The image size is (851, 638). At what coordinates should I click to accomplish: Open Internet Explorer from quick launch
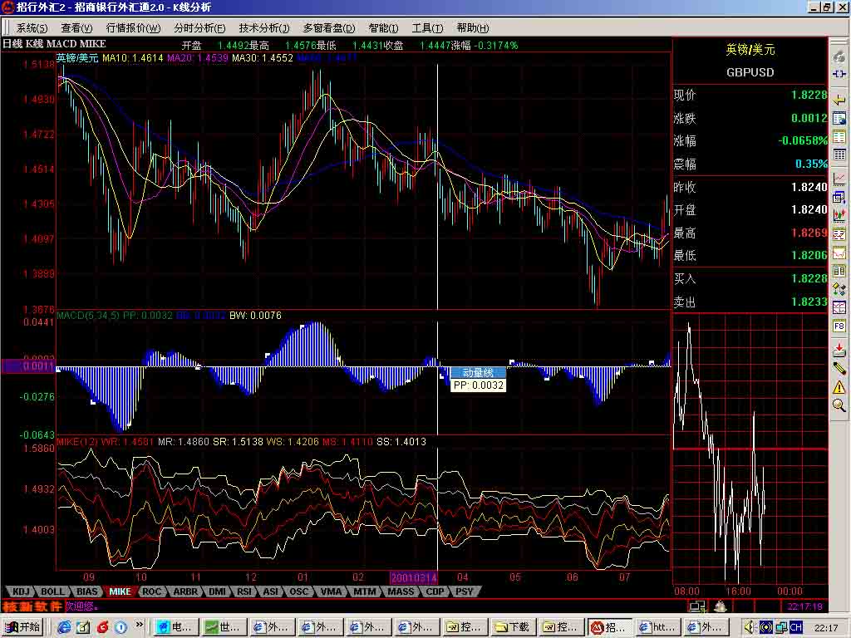[64, 627]
